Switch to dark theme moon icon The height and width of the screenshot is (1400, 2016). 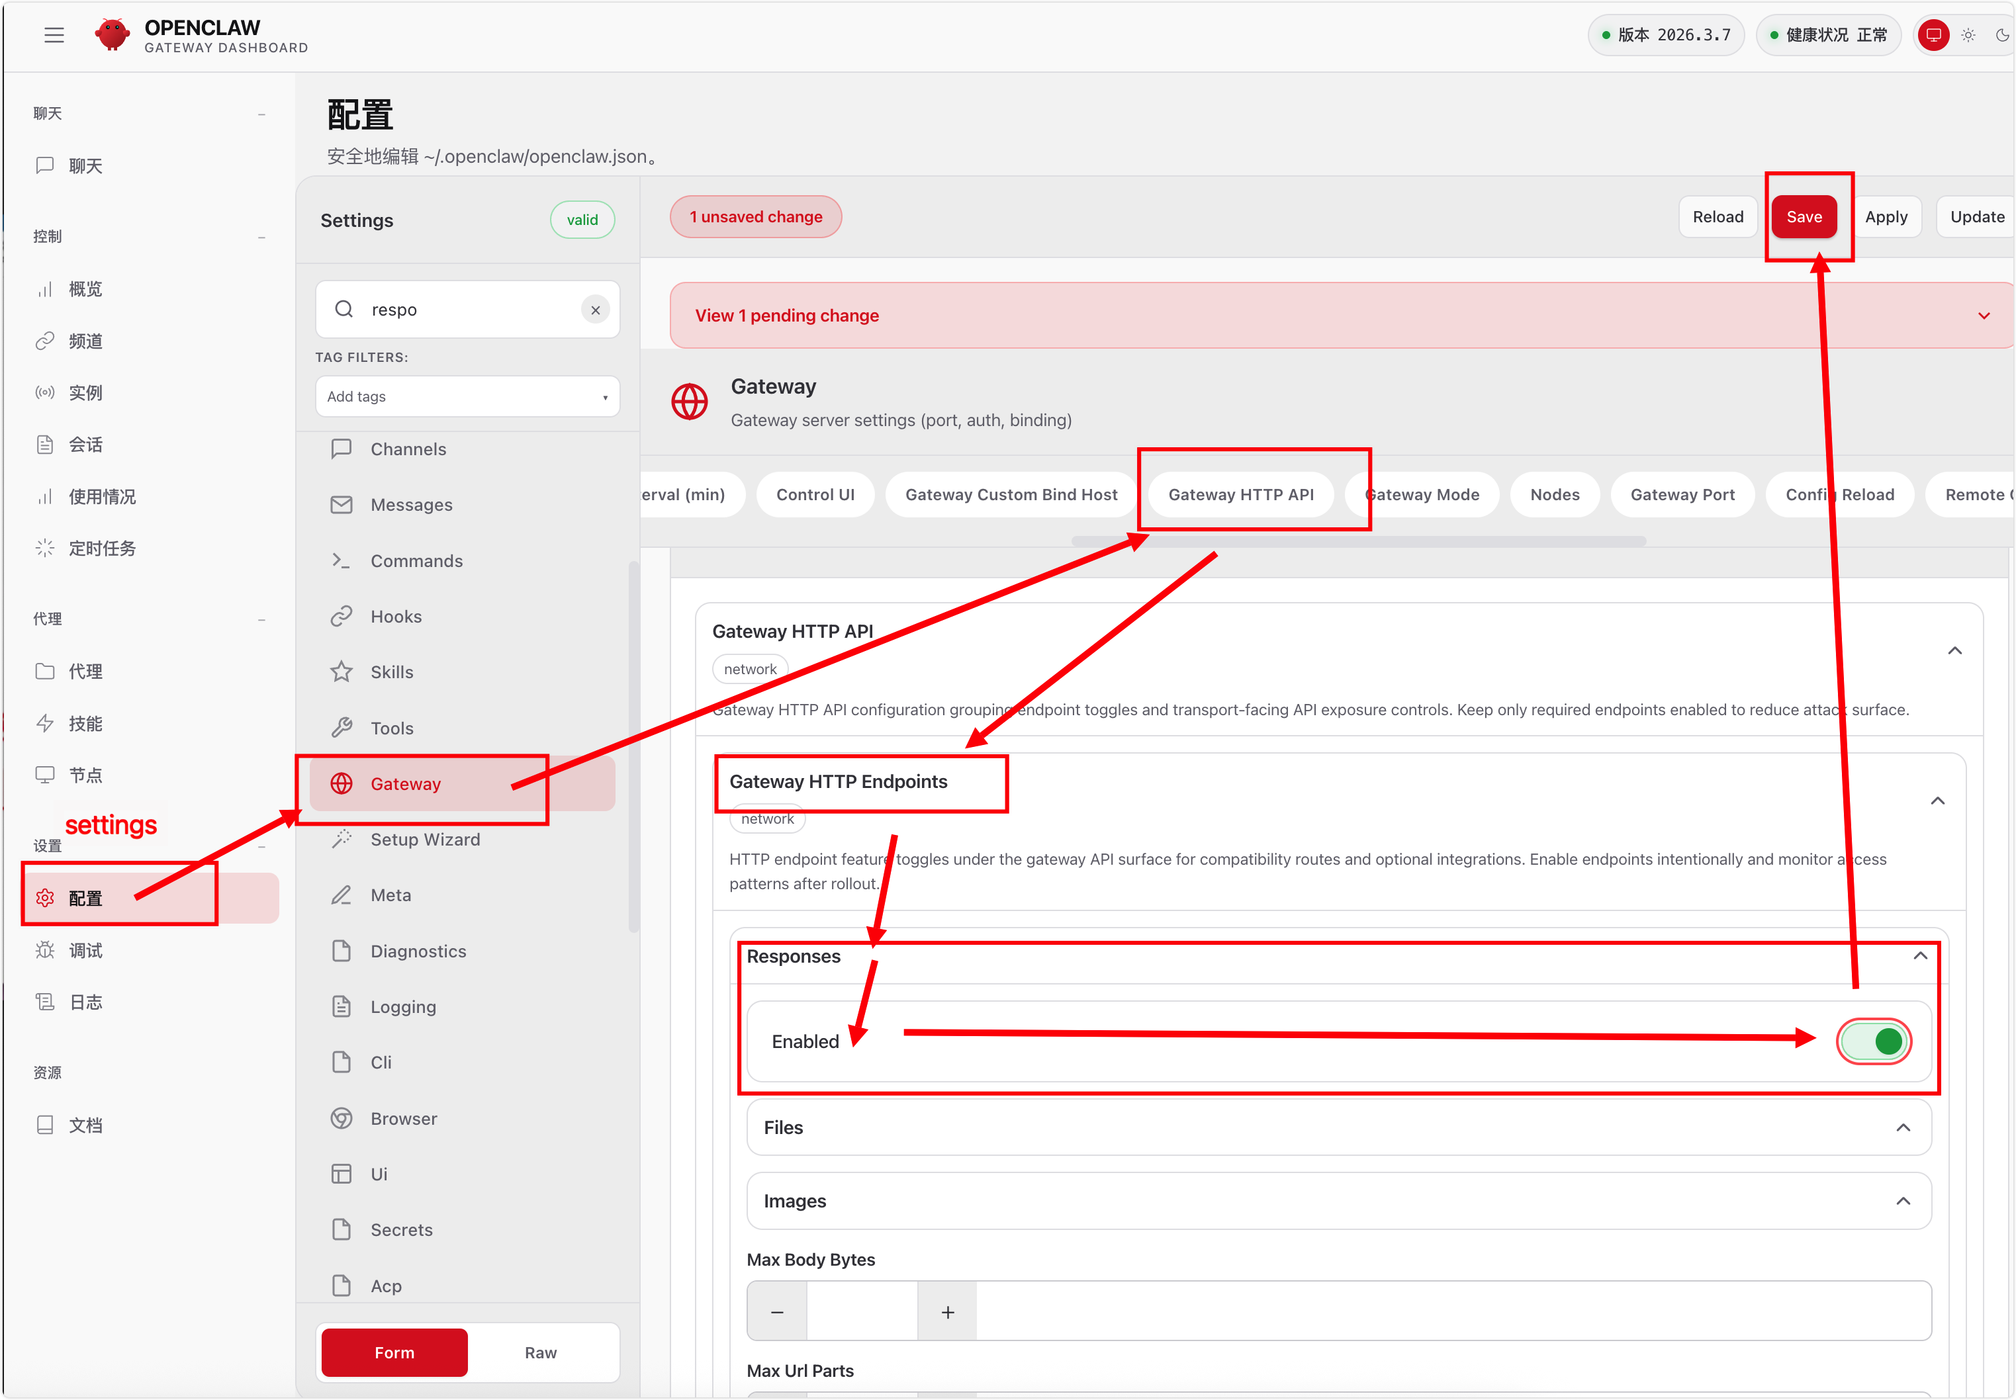pos(2001,35)
